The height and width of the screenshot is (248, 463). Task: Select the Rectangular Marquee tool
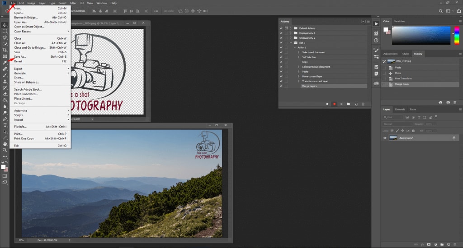5,31
